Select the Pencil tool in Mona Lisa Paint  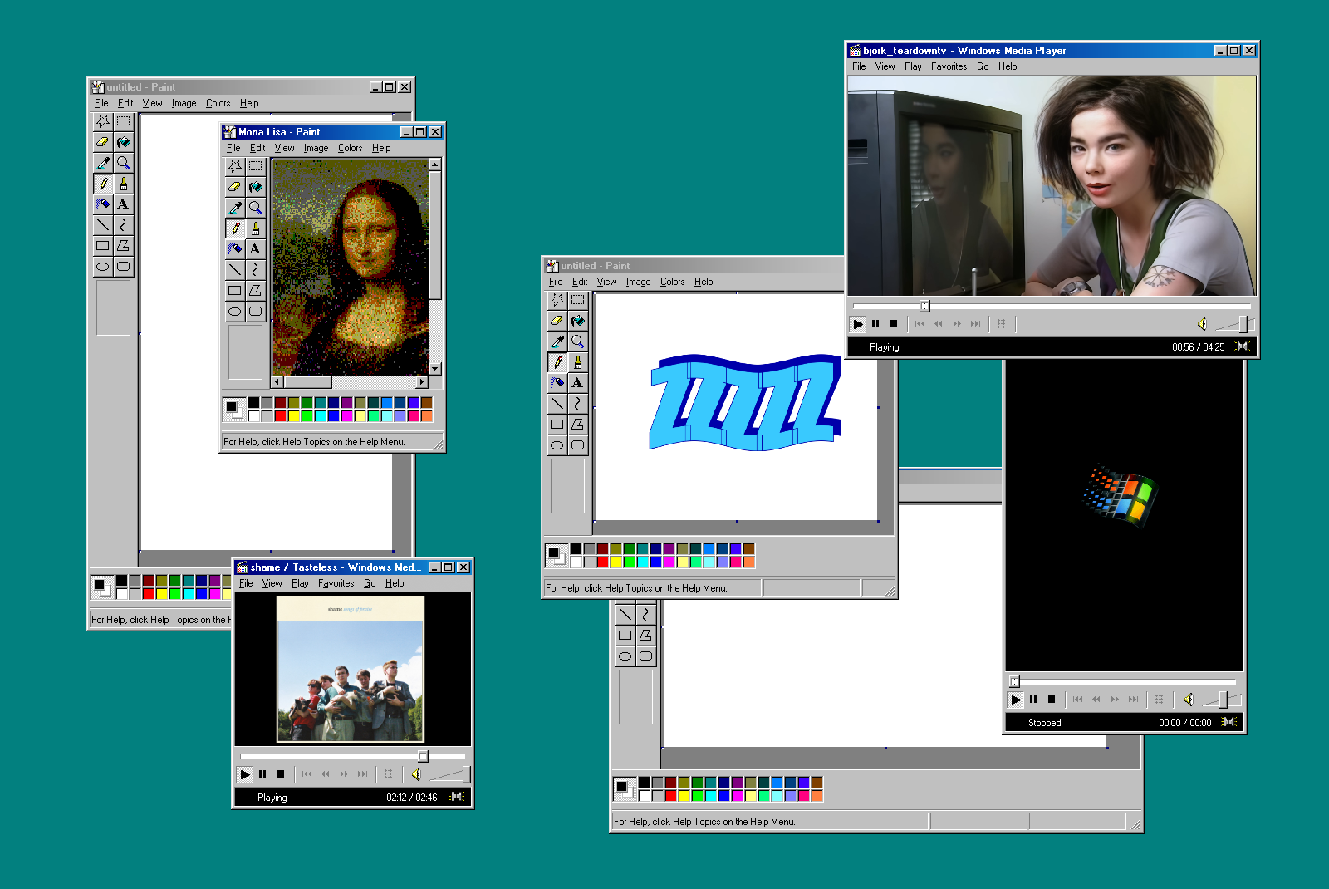click(235, 228)
